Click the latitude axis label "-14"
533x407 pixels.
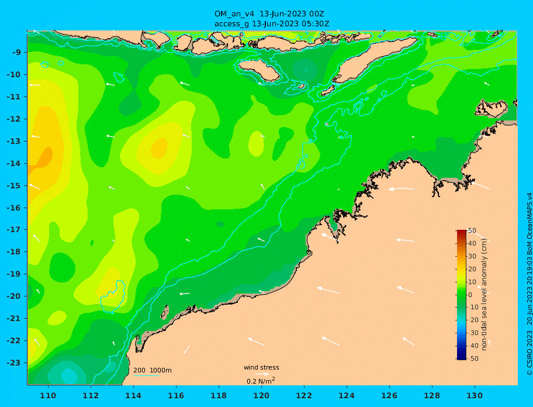pos(14,164)
